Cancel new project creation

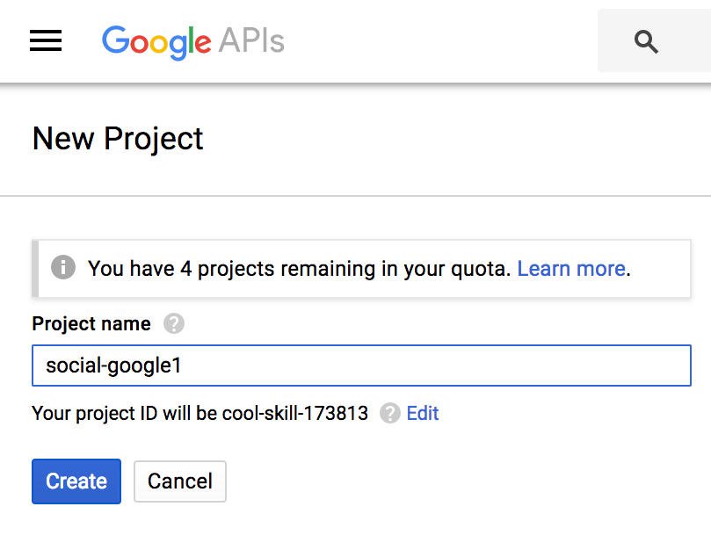click(x=180, y=481)
